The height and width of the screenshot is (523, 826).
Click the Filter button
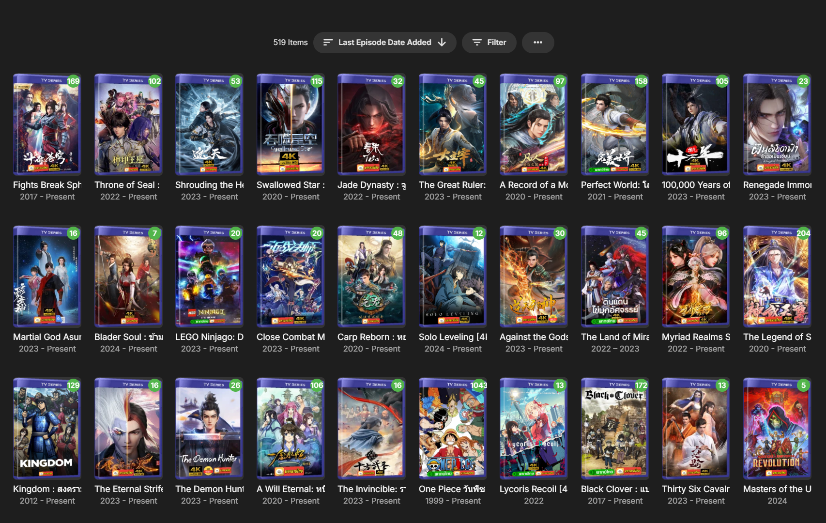(x=489, y=43)
